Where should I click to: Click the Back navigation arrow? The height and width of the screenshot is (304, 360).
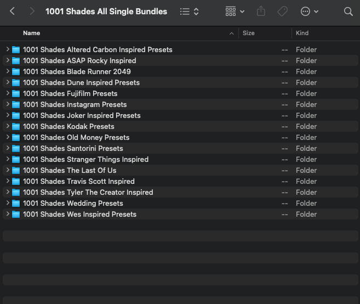(13, 12)
